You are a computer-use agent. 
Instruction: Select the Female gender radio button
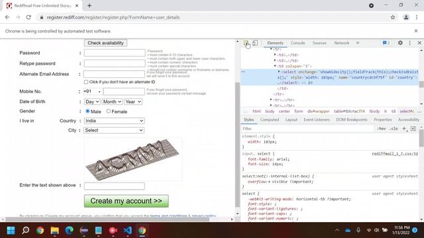click(x=109, y=111)
